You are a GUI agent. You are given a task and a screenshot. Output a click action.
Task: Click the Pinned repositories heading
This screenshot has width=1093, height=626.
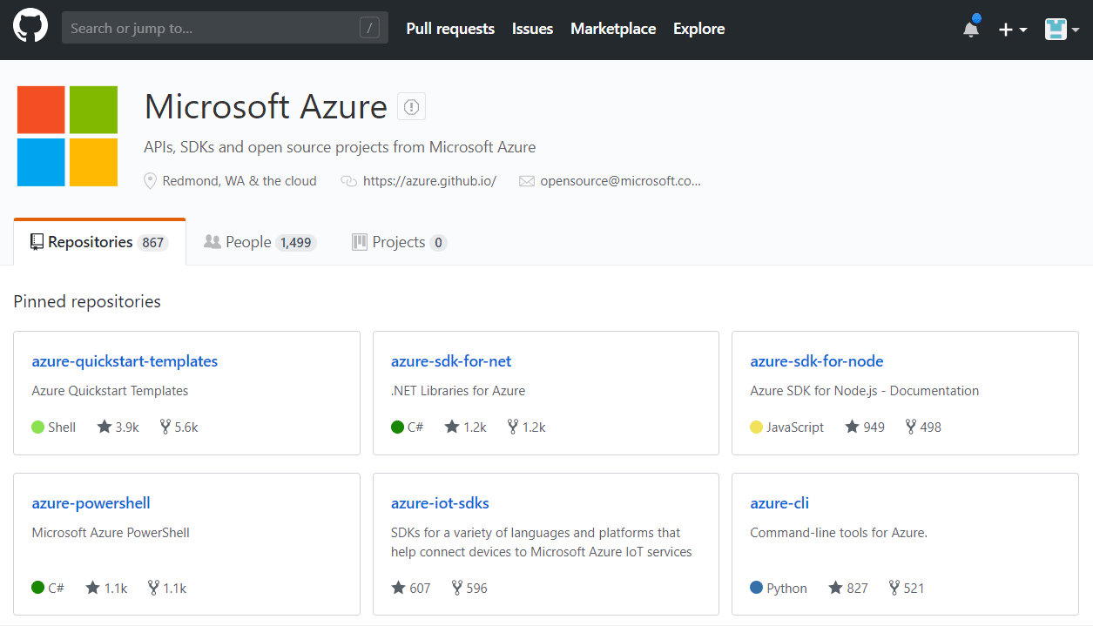point(87,301)
